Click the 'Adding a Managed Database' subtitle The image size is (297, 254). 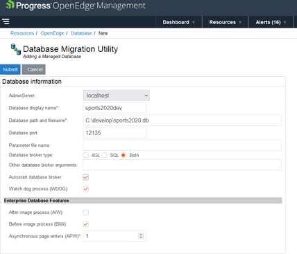click(x=52, y=57)
